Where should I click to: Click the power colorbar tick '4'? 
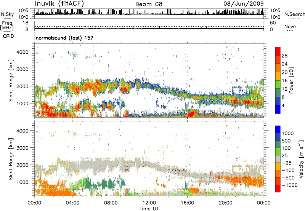click(x=283, y=105)
